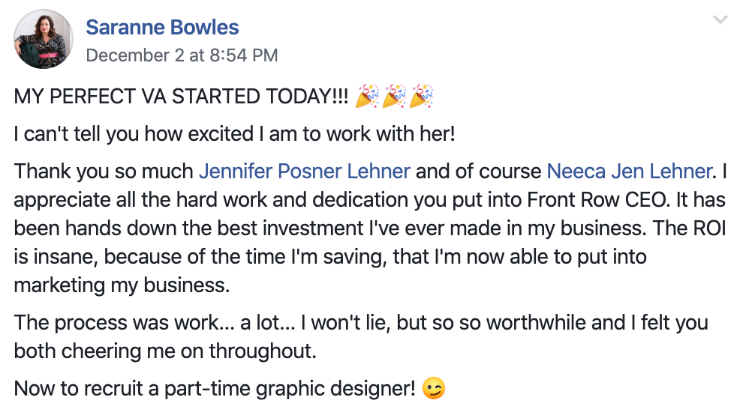Open the tagged Jennifer Posner Lehner profile

[x=304, y=172]
